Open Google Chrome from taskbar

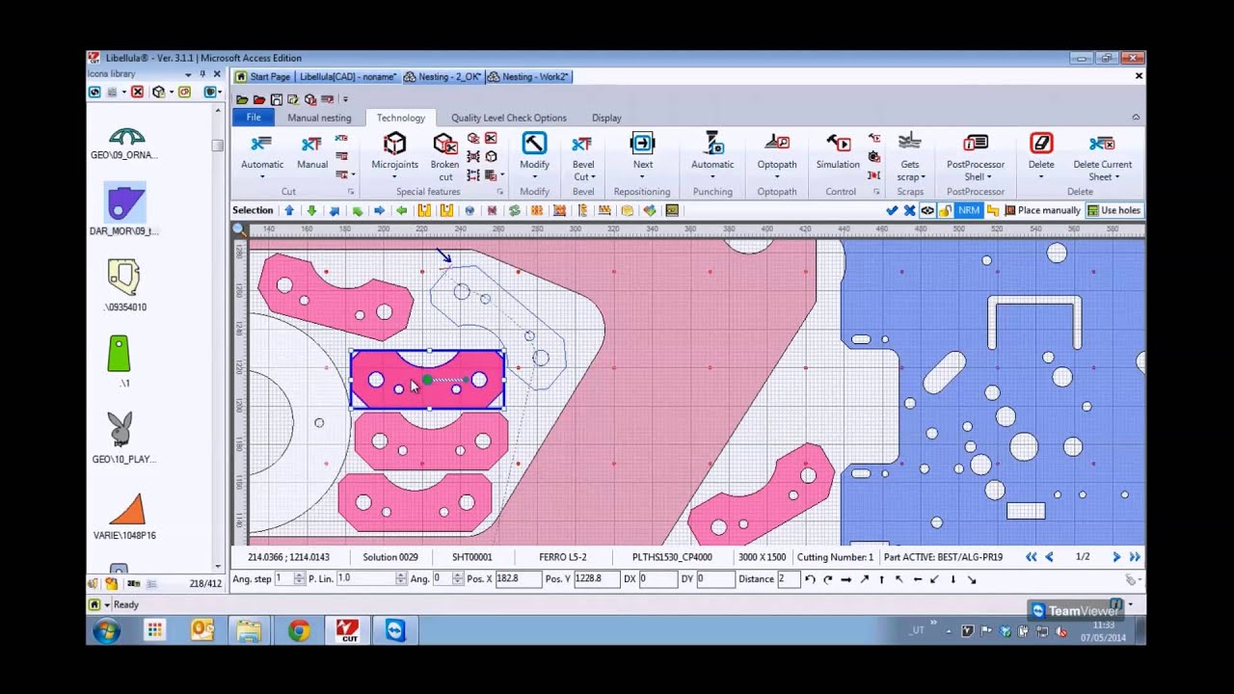(299, 630)
